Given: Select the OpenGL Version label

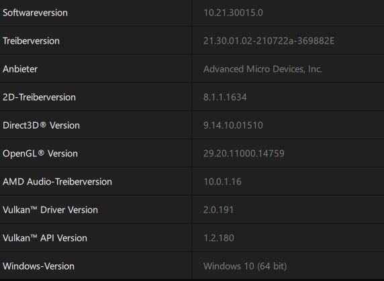Looking at the screenshot, I should point(40,154).
